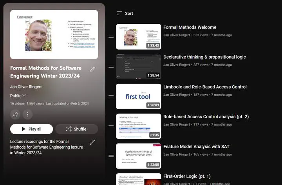Image resolution: width=282 pixels, height=185 pixels.
Task: Click the drag handle for Declarative thinking video
Action: [x=111, y=66]
